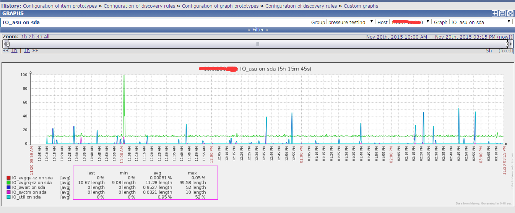This screenshot has width=515, height=213.
Task: Click the time bar left arrow
Action: click(4, 44)
